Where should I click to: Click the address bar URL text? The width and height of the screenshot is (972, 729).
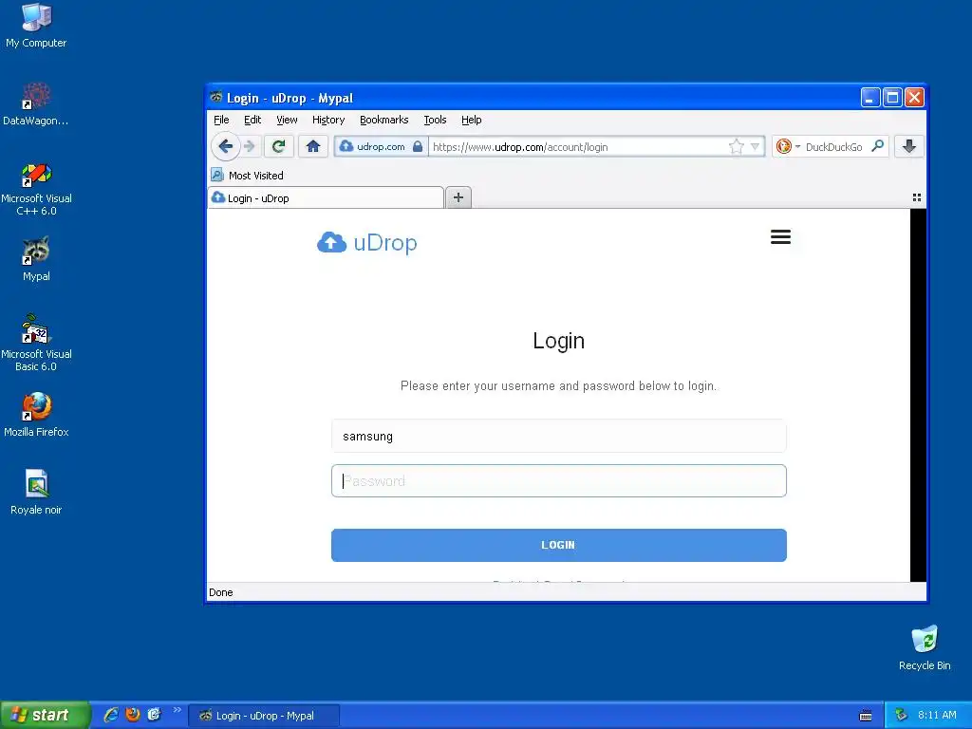click(519, 147)
